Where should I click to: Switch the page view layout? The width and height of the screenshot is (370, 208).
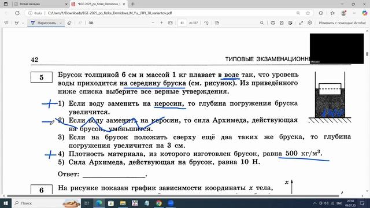click(x=217, y=23)
